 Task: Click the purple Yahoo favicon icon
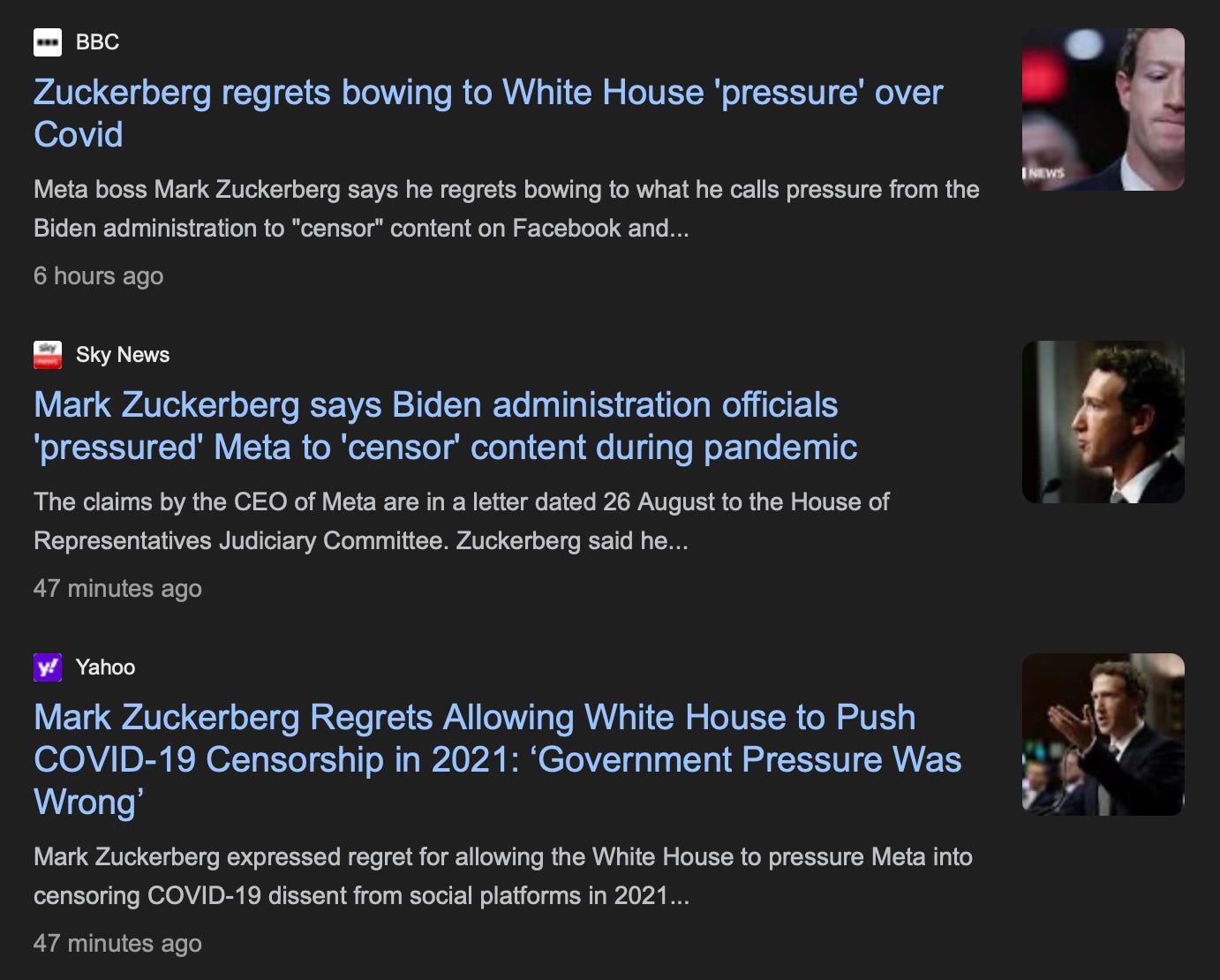click(48, 667)
